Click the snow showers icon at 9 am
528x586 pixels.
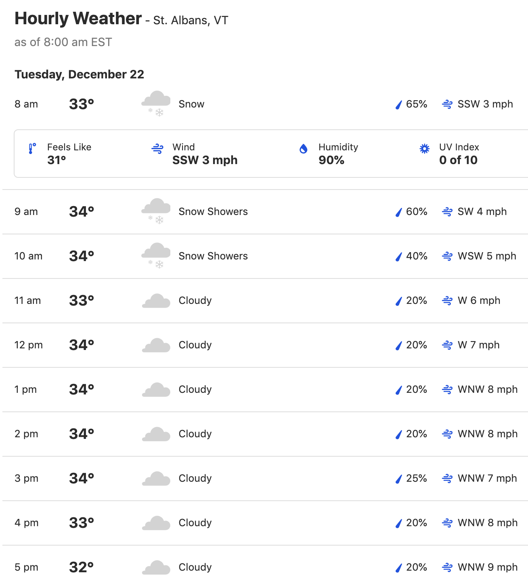click(156, 212)
